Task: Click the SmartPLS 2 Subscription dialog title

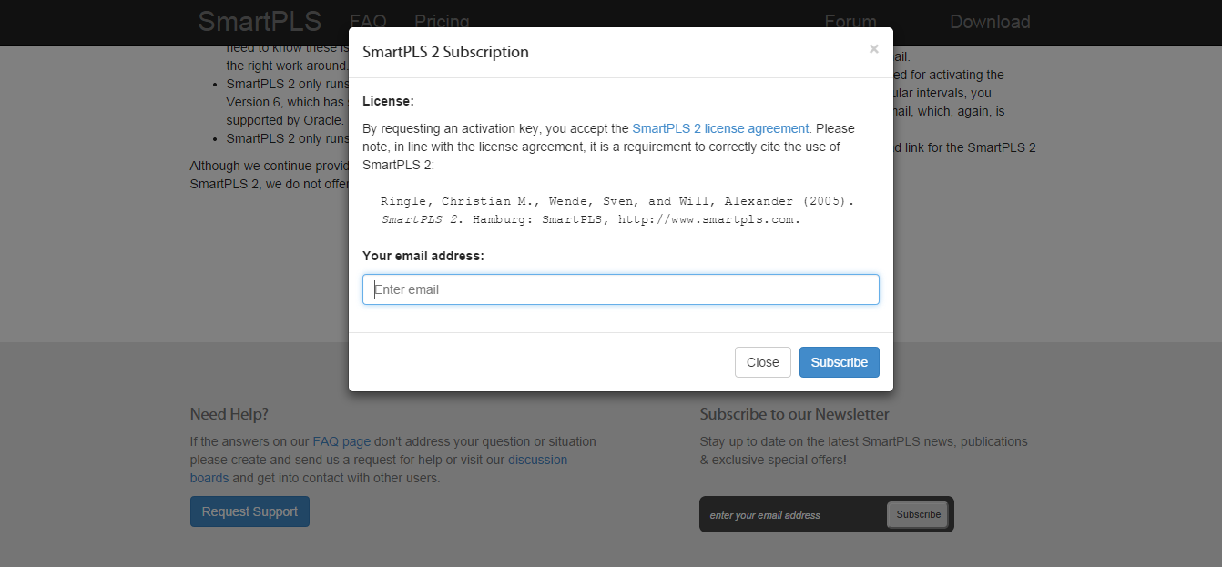Action: tap(445, 52)
